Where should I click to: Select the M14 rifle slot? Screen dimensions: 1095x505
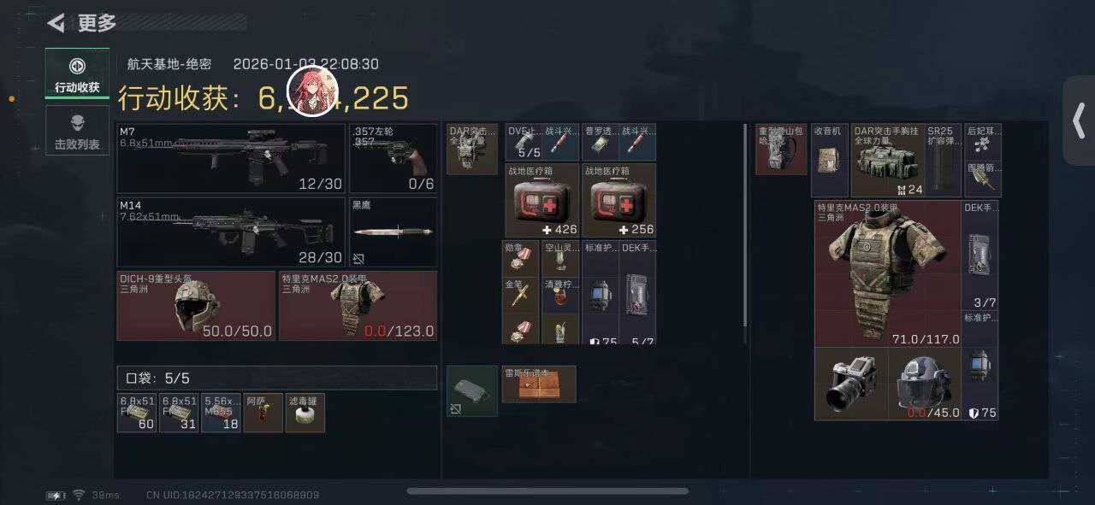pyautogui.click(x=231, y=232)
